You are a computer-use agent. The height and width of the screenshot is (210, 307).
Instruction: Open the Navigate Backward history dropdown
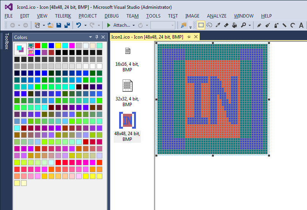19,25
